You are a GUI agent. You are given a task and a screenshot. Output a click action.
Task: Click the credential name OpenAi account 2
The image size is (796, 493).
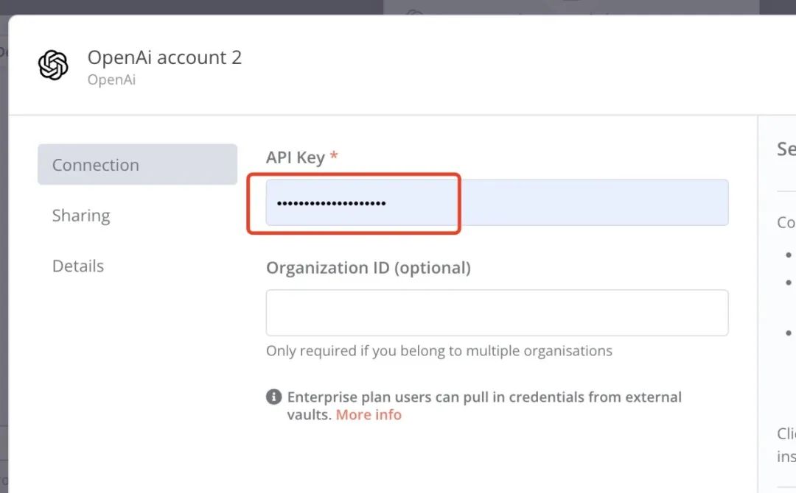pos(164,57)
